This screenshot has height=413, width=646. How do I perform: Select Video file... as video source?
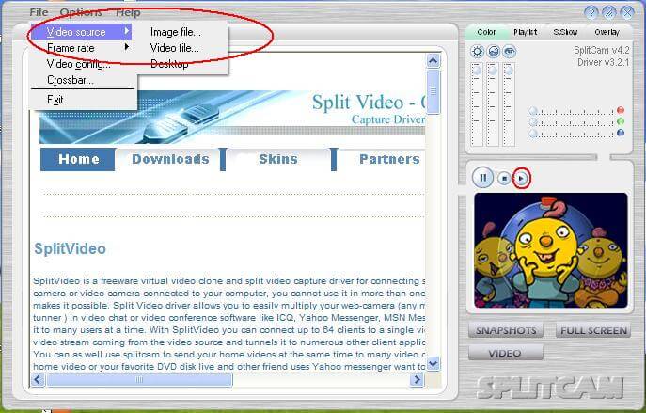(x=175, y=48)
